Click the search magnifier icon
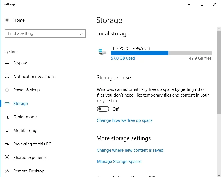The height and width of the screenshot is (177, 221). click(x=81, y=33)
